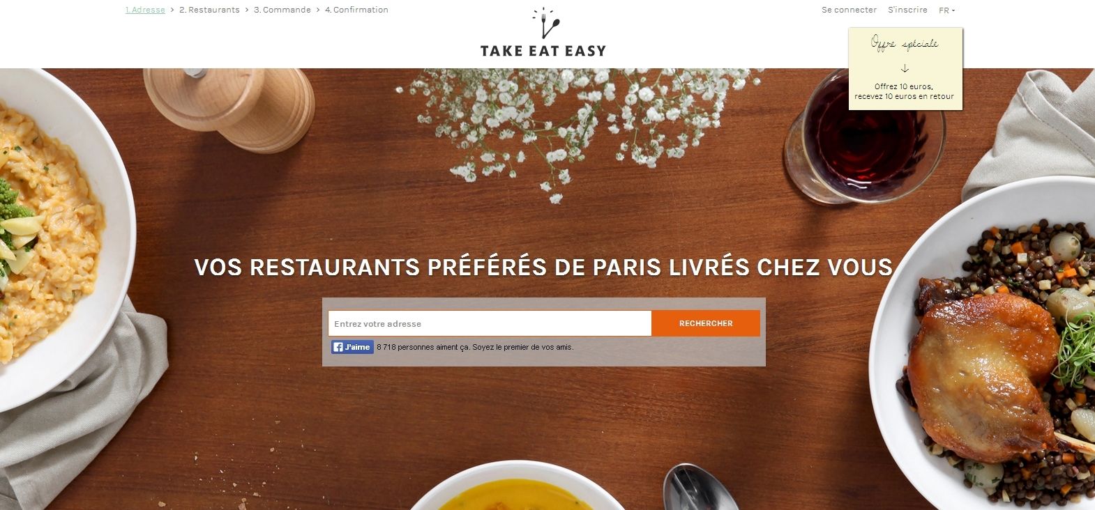Click the TAKE EAT EASY wordmark
Image resolution: width=1095 pixels, height=510 pixels.
coord(543,50)
